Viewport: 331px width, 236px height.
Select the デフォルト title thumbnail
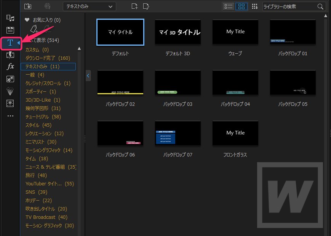point(120,32)
